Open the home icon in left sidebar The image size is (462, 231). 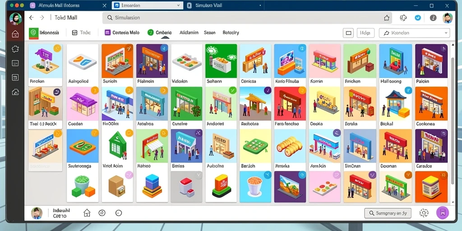pos(15,34)
